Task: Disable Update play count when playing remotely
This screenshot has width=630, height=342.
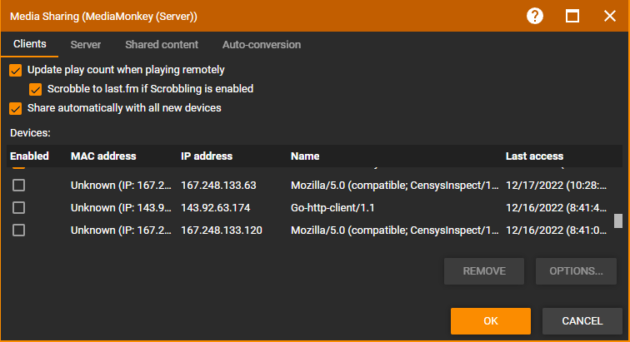Action: point(16,70)
